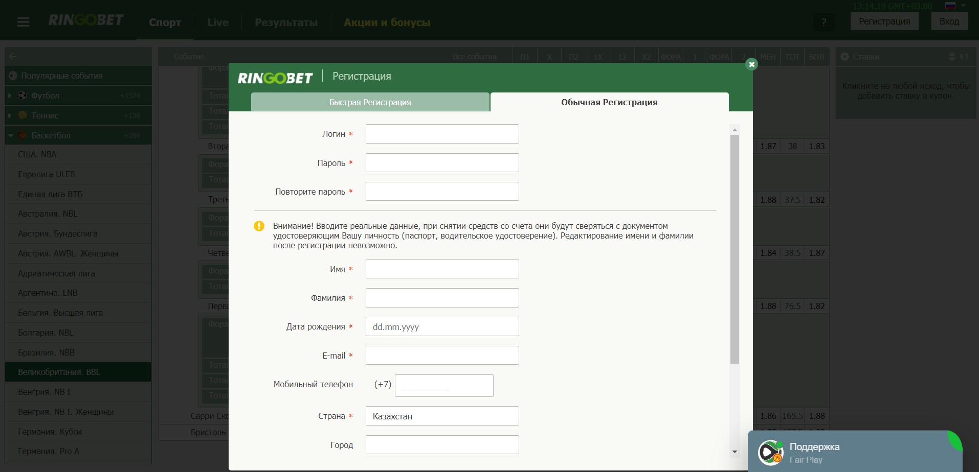This screenshot has width=979, height=472.
Task: Click the back arrow in sports sidebar
Action: click(13, 57)
